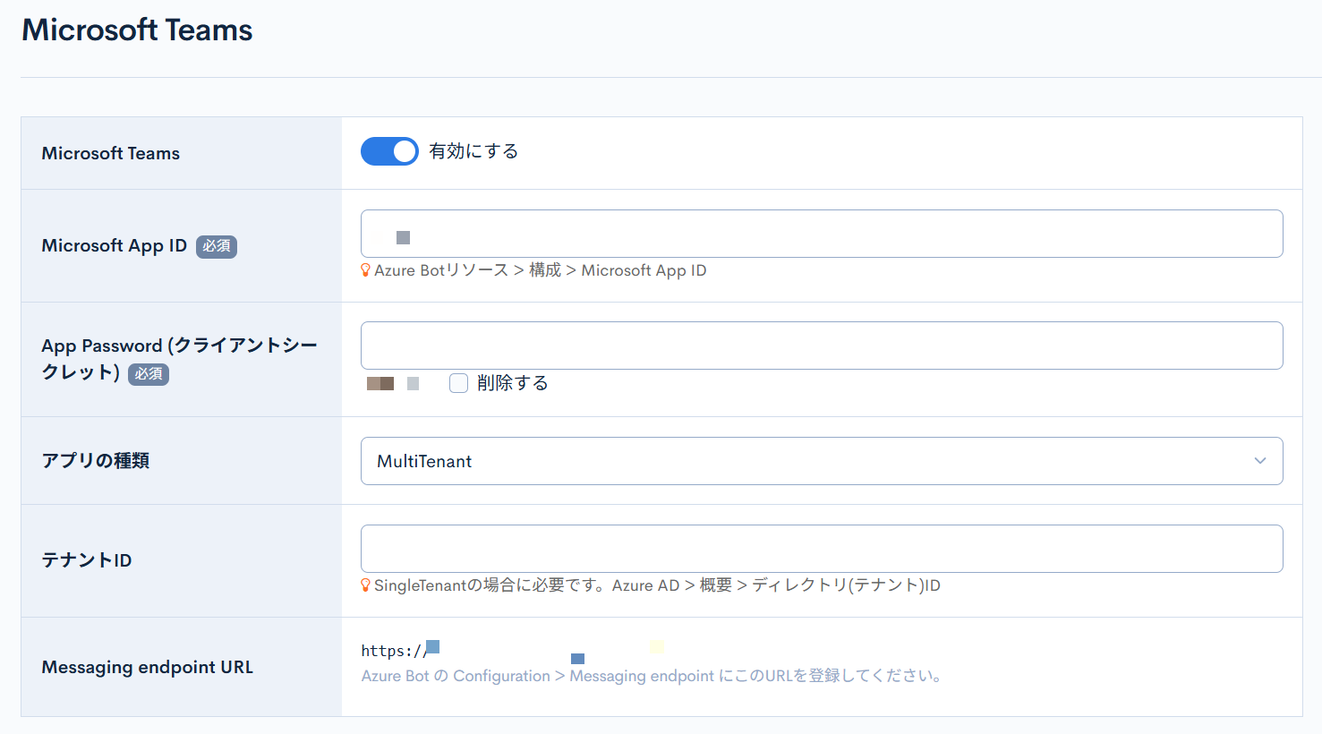Click the テナントID row label
This screenshot has height=734, width=1322.
pos(87,560)
